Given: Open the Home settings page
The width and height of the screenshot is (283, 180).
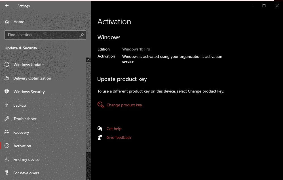Looking at the screenshot, I should [19, 22].
